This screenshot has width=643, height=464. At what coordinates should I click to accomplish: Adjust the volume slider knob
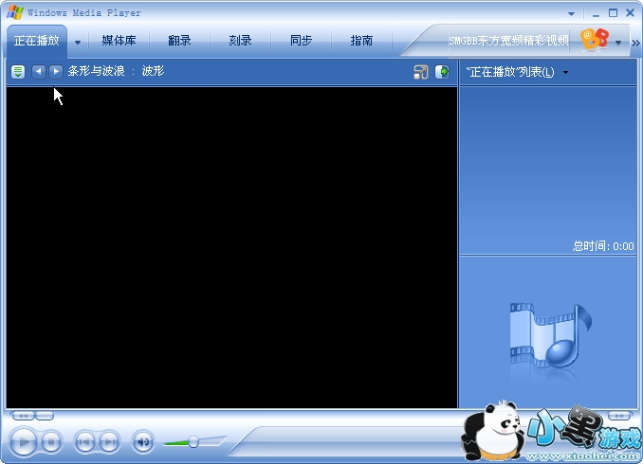(x=193, y=441)
